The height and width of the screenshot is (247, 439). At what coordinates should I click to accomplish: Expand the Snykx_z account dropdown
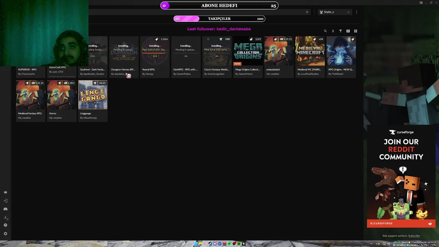(x=335, y=12)
